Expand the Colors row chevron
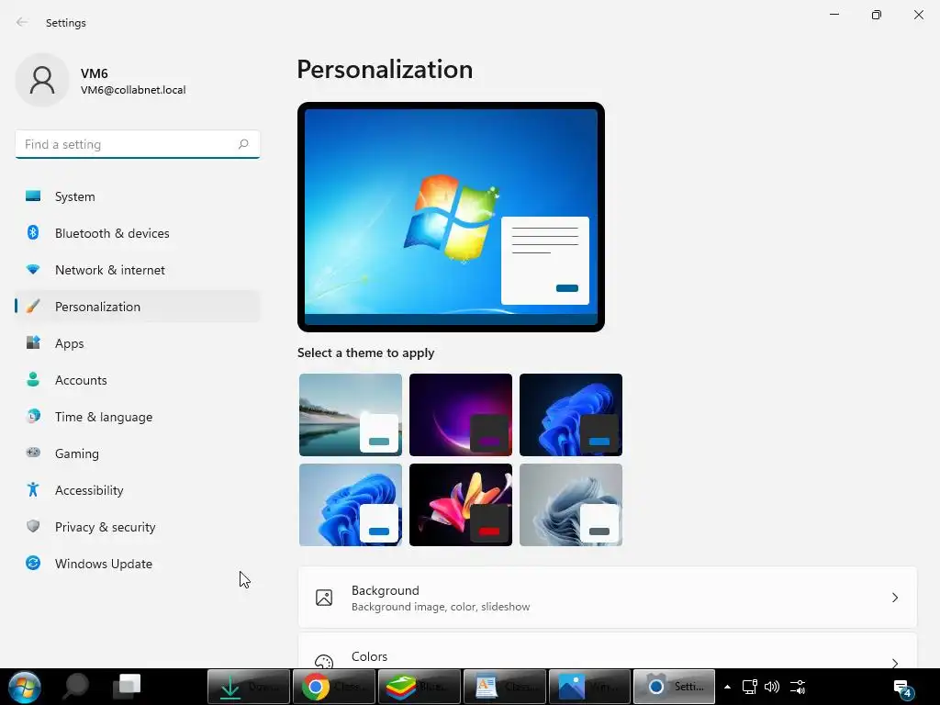Screen dimensions: 940x705 894,663
